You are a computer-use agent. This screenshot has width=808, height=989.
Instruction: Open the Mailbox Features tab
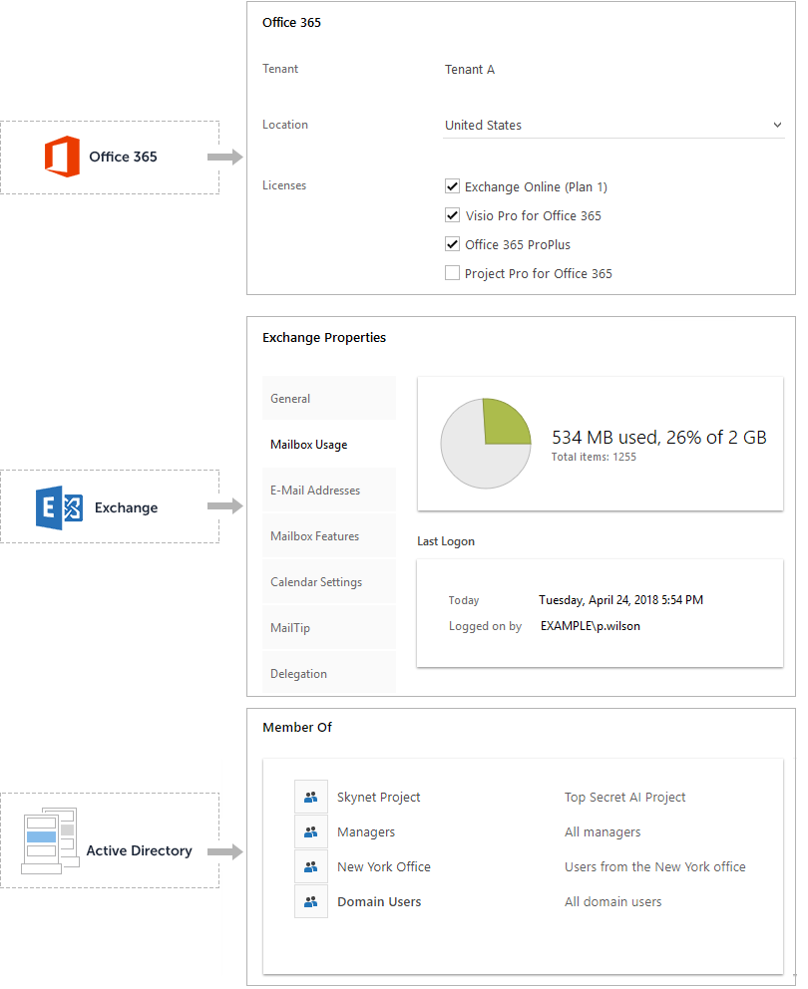(x=329, y=536)
